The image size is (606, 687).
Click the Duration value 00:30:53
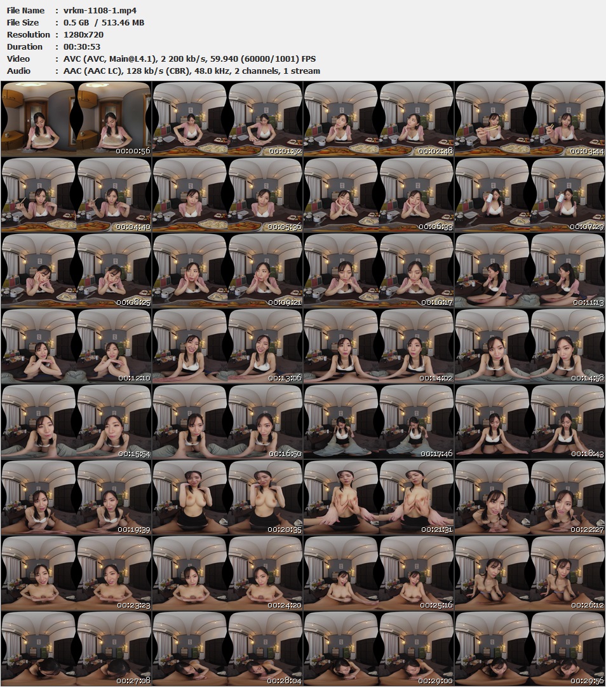pos(82,46)
